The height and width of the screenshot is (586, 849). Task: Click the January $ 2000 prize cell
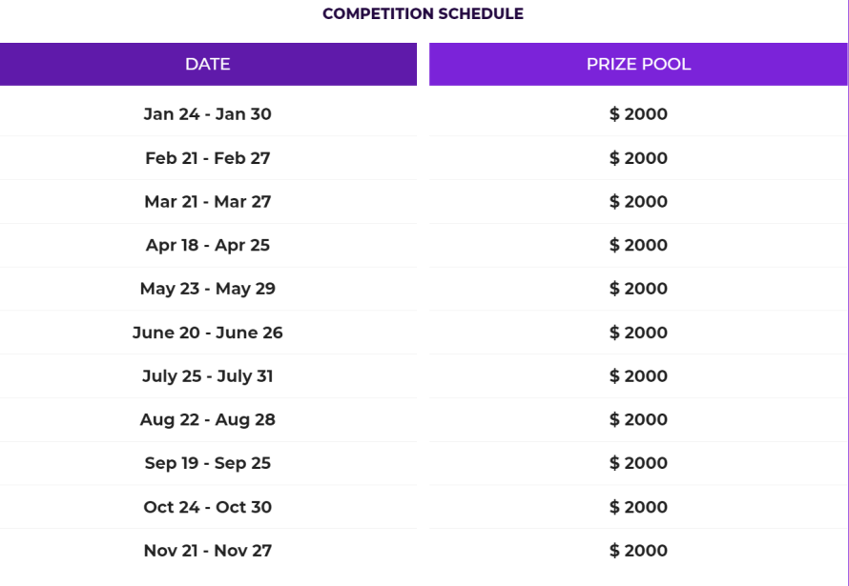tap(638, 114)
